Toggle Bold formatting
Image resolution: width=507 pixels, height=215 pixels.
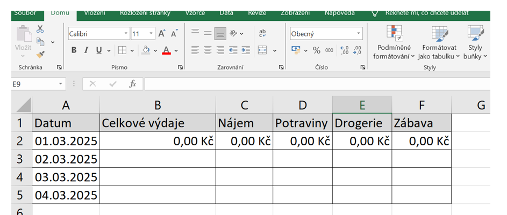pyautogui.click(x=74, y=50)
